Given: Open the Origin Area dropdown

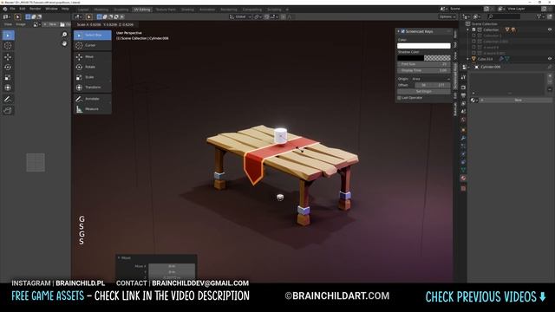Looking at the screenshot, I should point(432,79).
